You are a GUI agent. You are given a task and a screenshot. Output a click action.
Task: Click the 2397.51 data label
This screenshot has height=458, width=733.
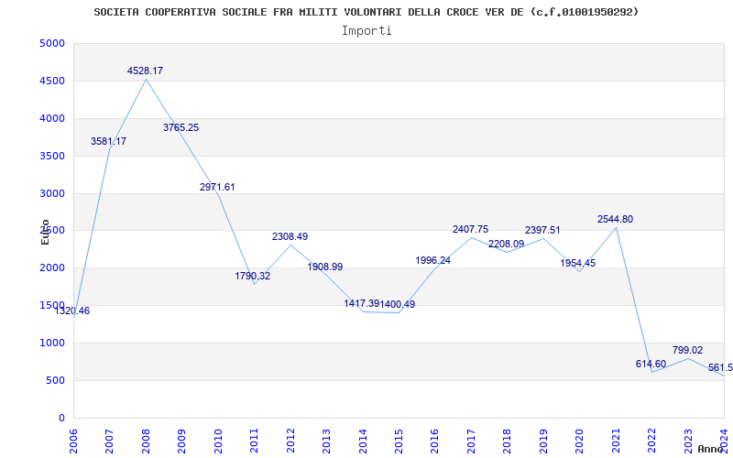[542, 231]
